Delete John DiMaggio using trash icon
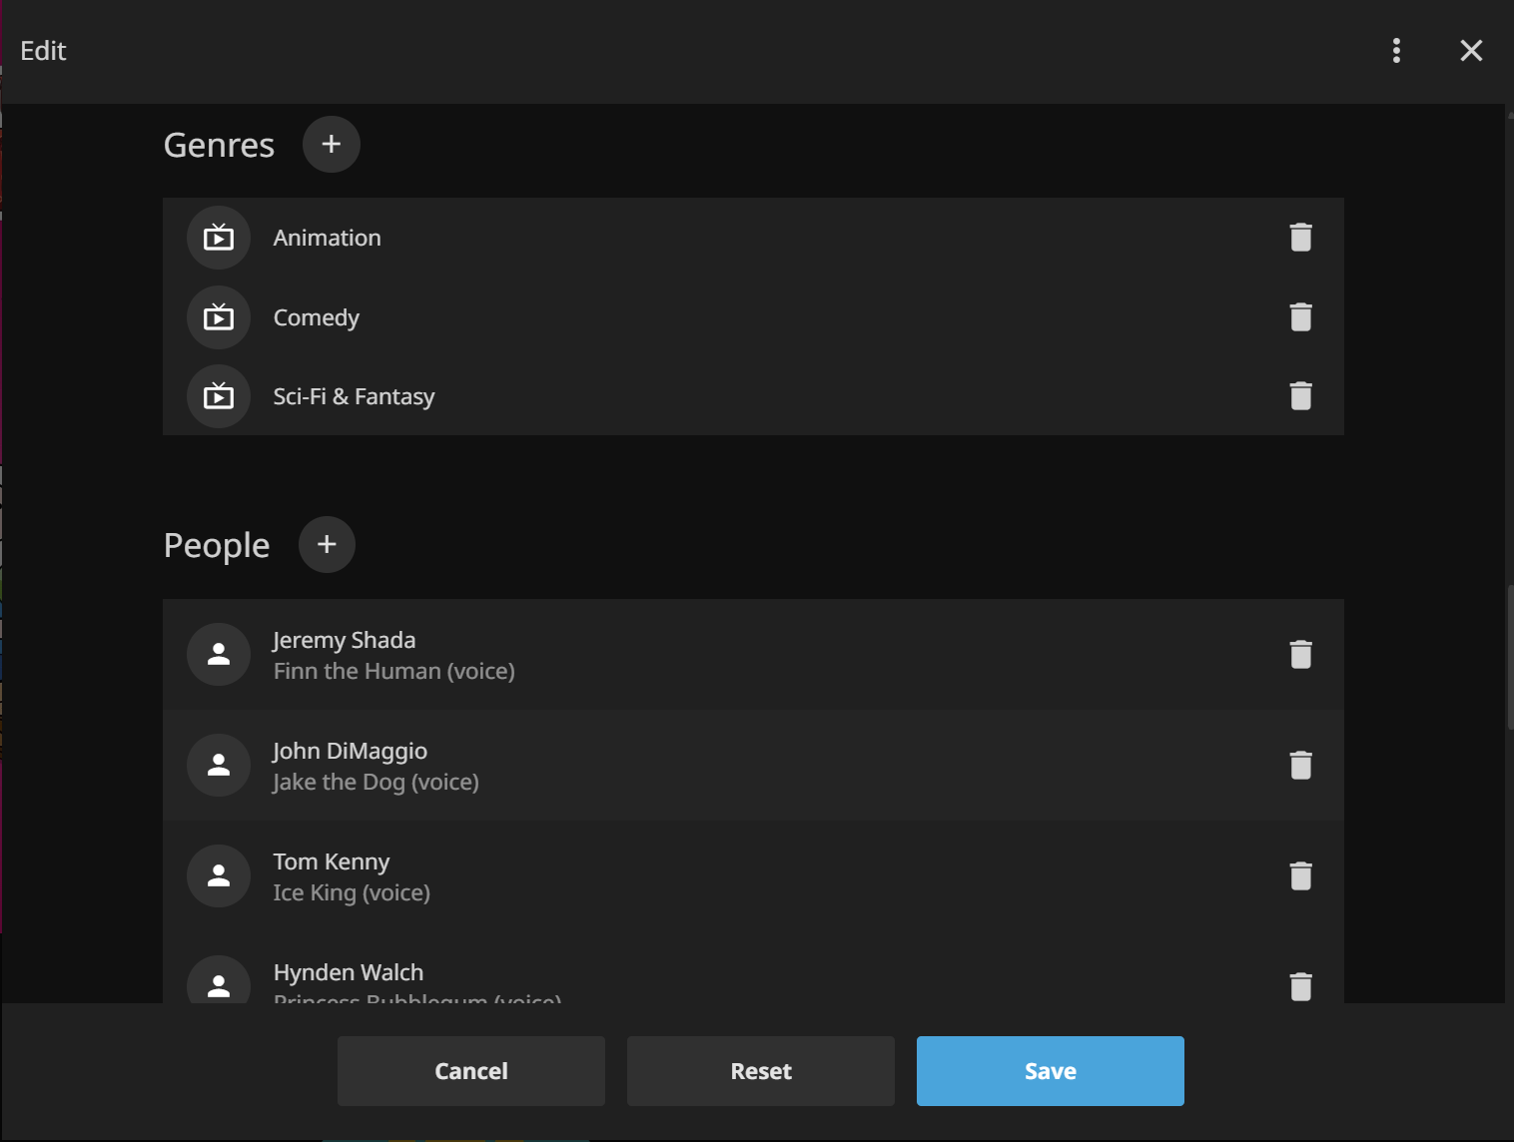Screen dimensions: 1514x1142 [1300, 766]
